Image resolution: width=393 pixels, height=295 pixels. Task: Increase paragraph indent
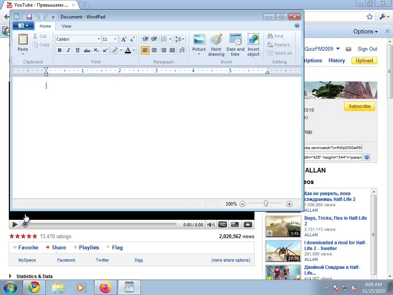click(154, 39)
